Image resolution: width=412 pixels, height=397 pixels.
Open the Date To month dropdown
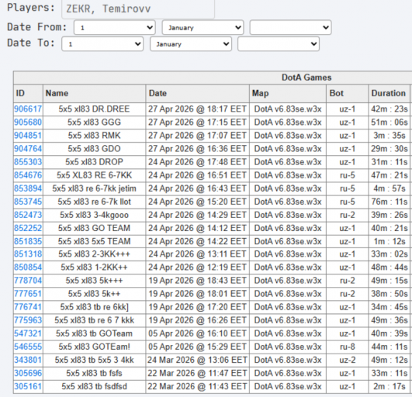[x=191, y=43]
